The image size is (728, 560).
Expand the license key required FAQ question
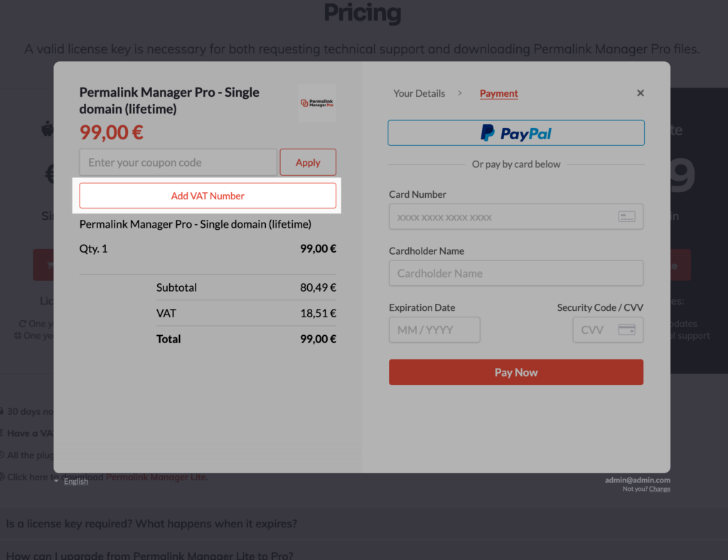click(151, 524)
